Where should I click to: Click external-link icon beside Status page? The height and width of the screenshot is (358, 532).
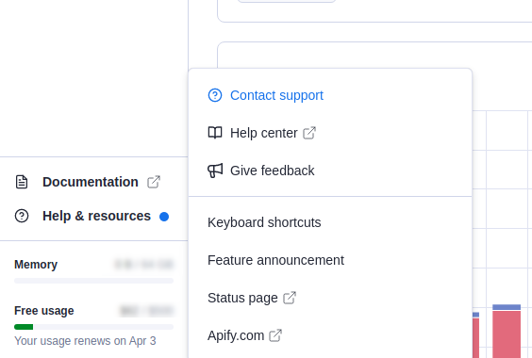pos(290,298)
